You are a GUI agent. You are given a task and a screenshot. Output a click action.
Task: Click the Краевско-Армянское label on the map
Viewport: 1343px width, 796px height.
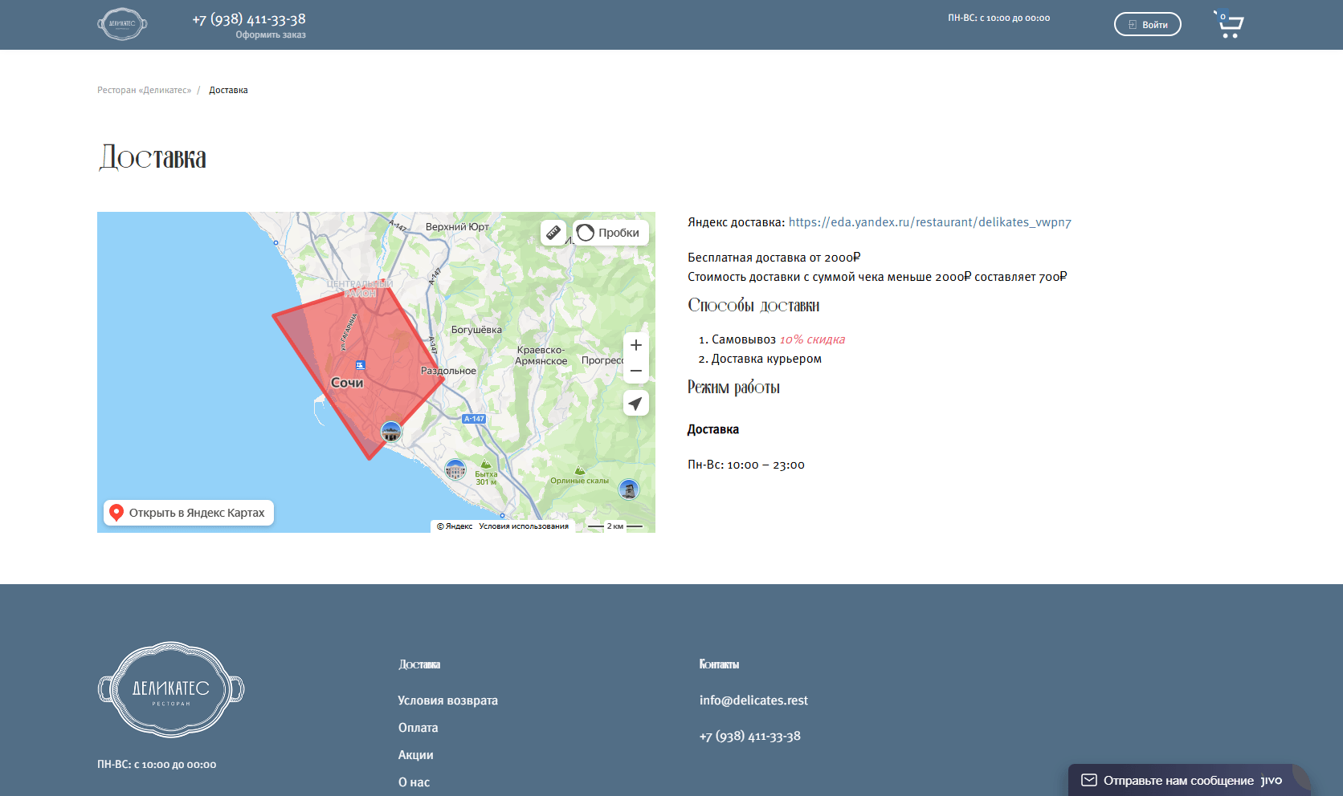[x=541, y=355]
